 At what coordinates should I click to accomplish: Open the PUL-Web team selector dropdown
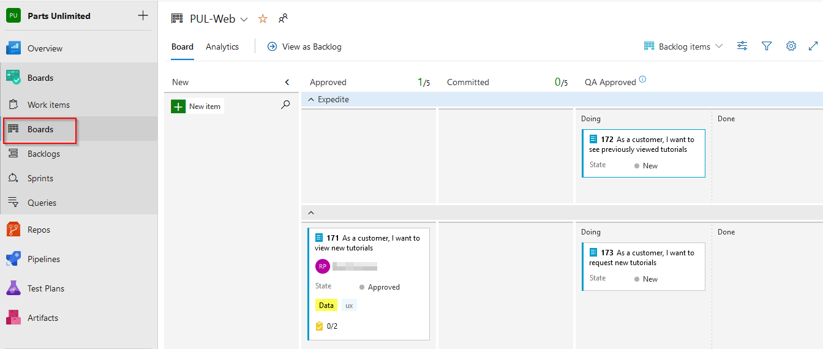pos(244,20)
